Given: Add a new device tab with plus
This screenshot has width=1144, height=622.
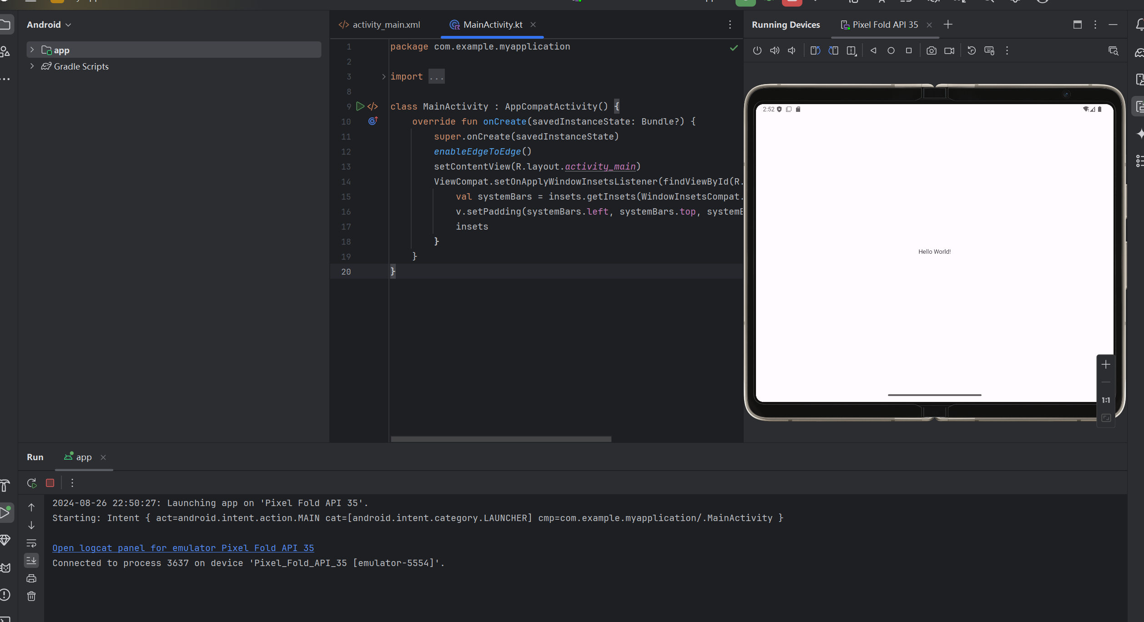Looking at the screenshot, I should point(948,25).
